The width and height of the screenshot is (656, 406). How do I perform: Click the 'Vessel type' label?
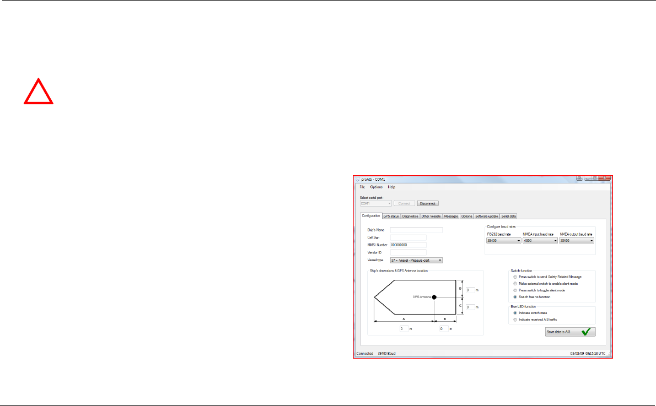pyautogui.click(x=375, y=260)
